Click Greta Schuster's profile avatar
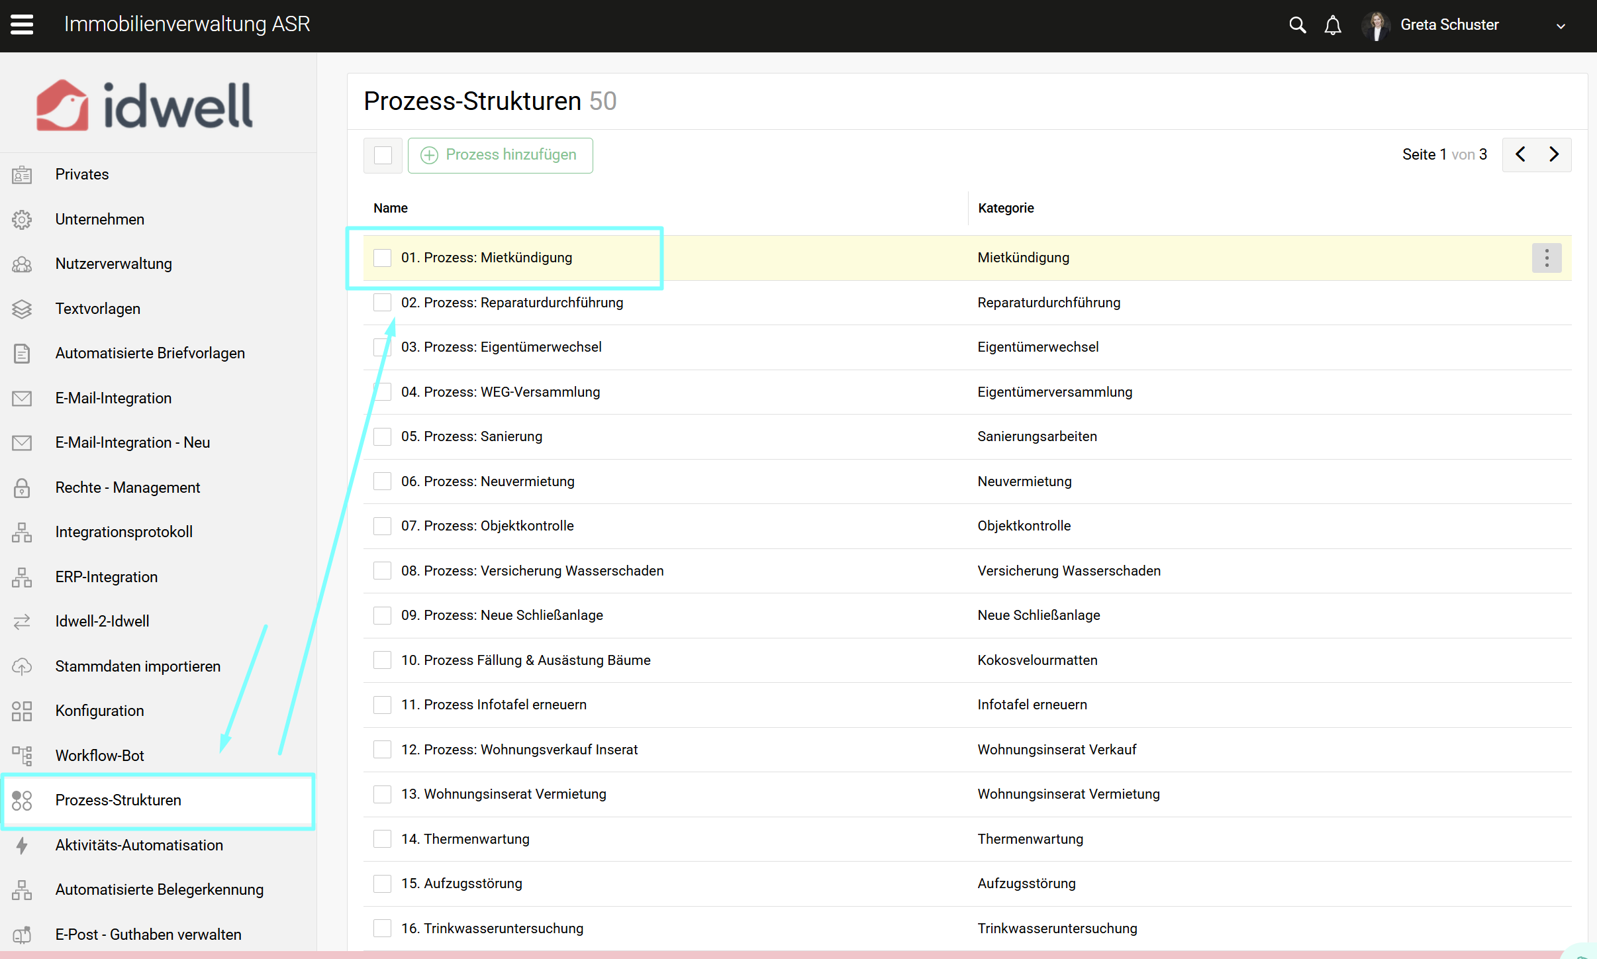 point(1377,25)
